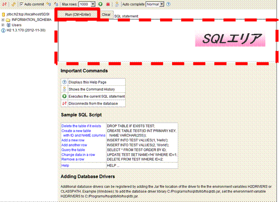Click the Refresh icon in the toolbar

(x=13, y=4)
